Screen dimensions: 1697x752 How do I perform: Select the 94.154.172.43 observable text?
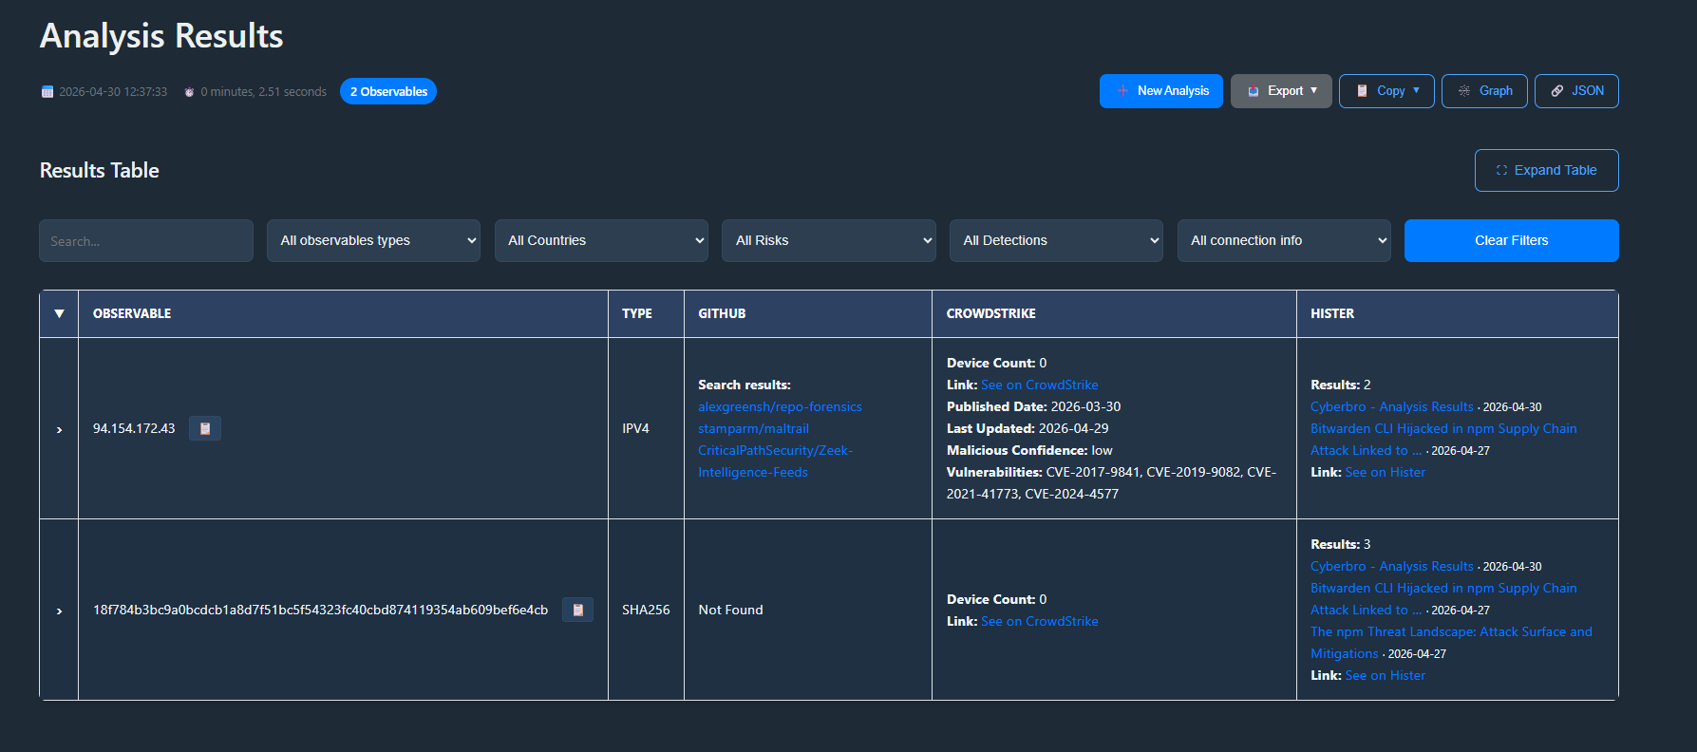point(134,428)
